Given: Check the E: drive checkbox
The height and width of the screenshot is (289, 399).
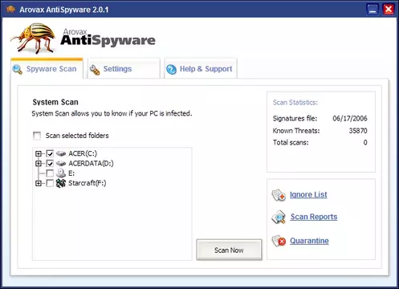Looking at the screenshot, I should click(x=50, y=173).
